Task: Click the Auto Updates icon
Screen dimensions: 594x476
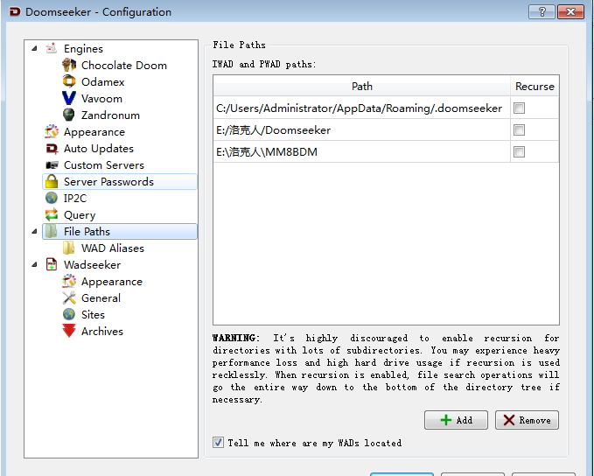Action: 51,148
